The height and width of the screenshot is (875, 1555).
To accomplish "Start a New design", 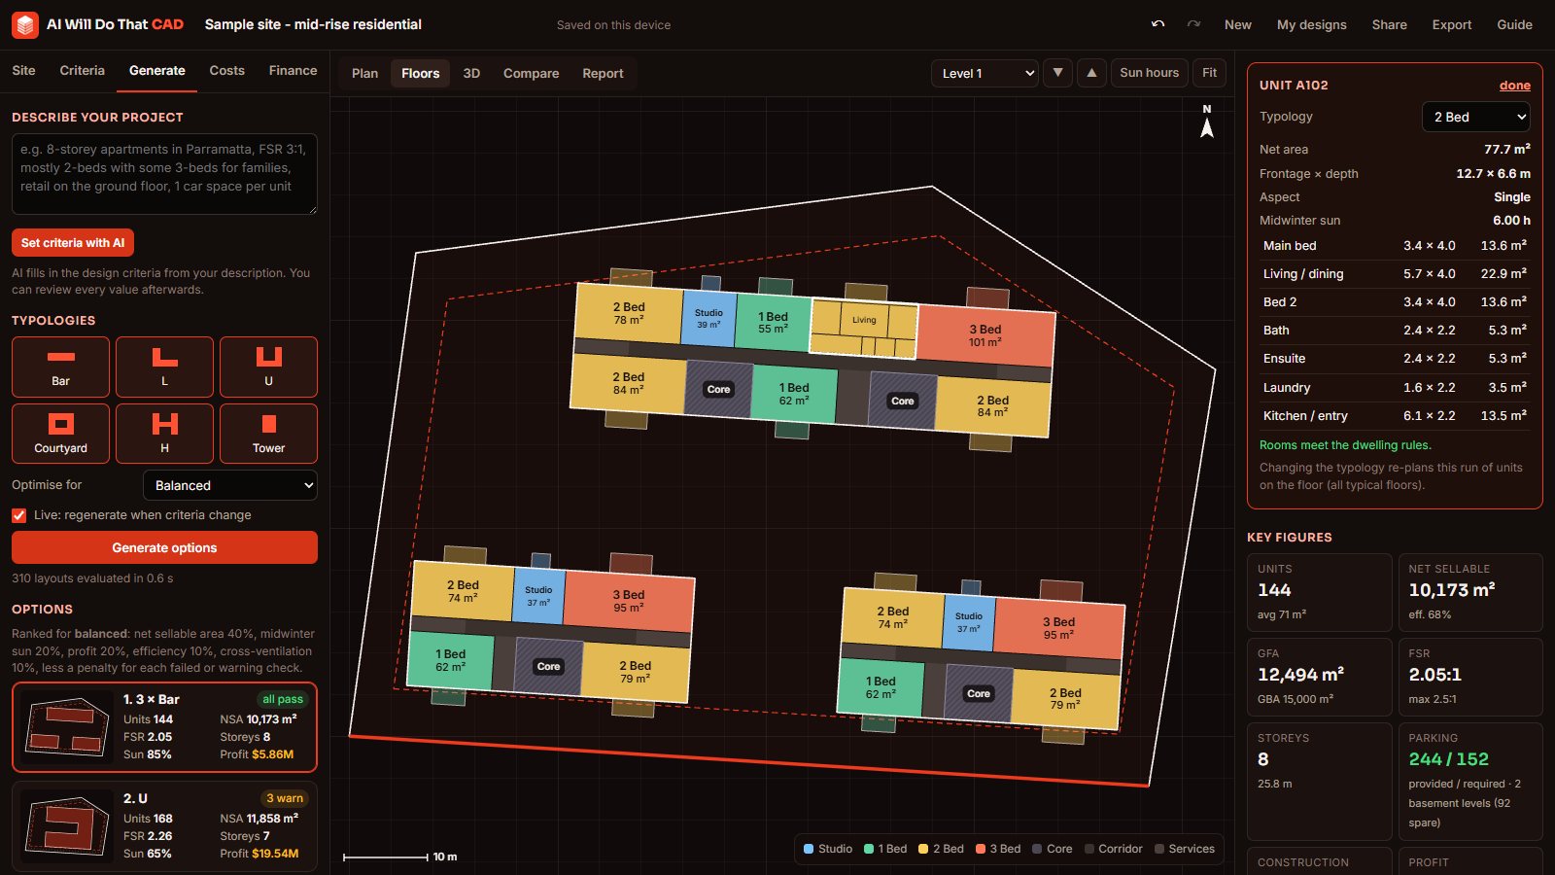I will coord(1237,24).
